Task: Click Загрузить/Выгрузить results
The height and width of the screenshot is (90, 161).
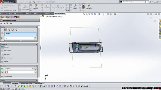Action: tap(58, 7)
